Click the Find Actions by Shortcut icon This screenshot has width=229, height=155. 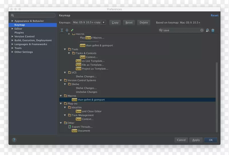[208, 30]
